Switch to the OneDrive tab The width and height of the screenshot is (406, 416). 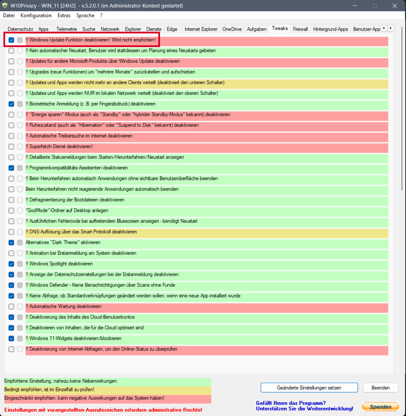(232, 29)
